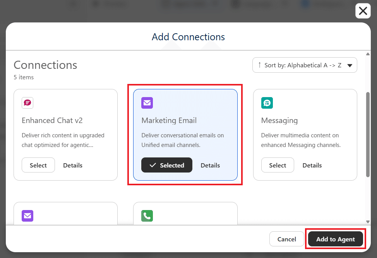Open the Sort by Alphabetical dropdown
The height and width of the screenshot is (258, 377).
click(x=305, y=65)
